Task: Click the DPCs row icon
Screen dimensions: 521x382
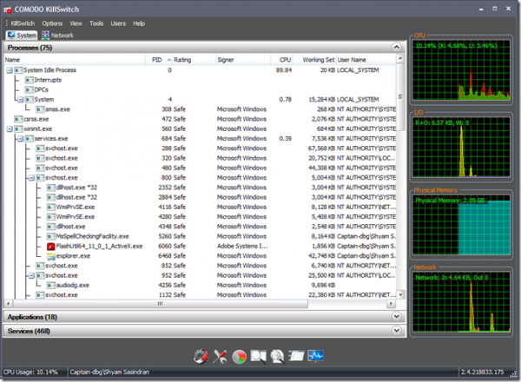Action: point(30,89)
